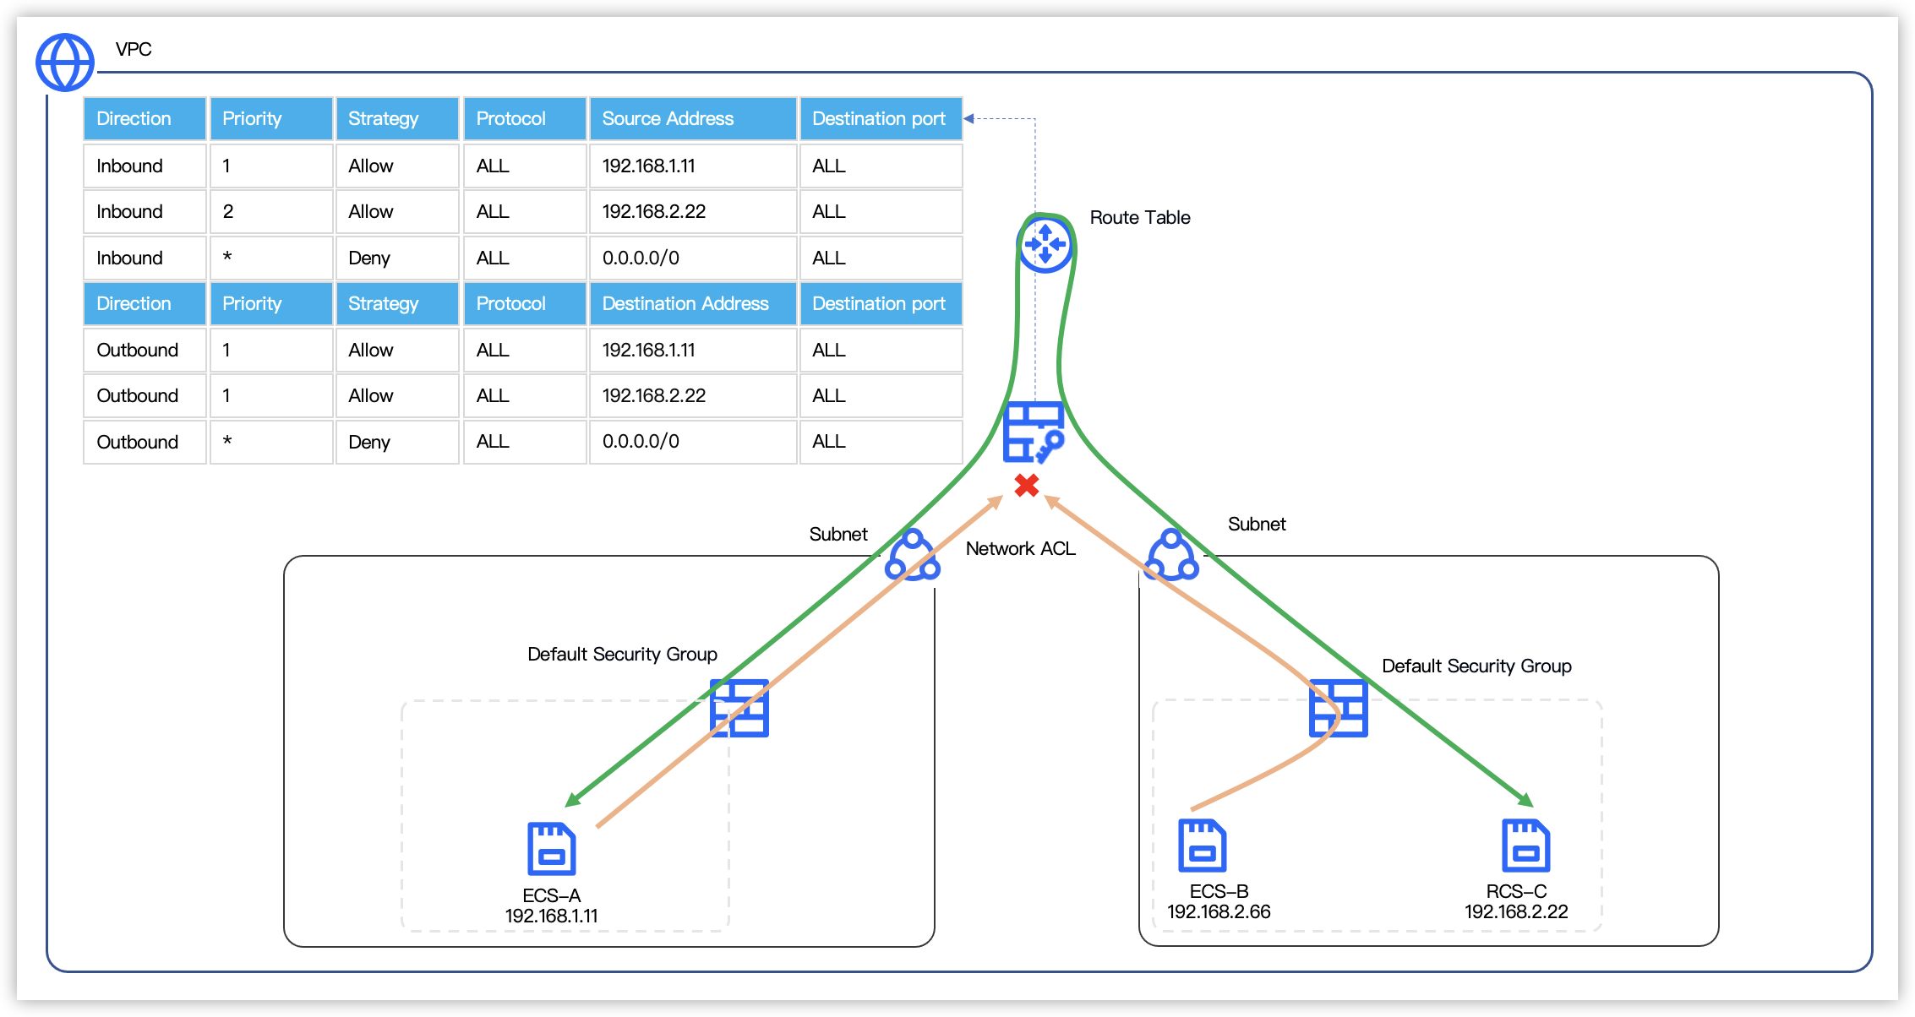Screen dimensions: 1915x1017
Task: Click the Source Address column header
Action: point(693,118)
